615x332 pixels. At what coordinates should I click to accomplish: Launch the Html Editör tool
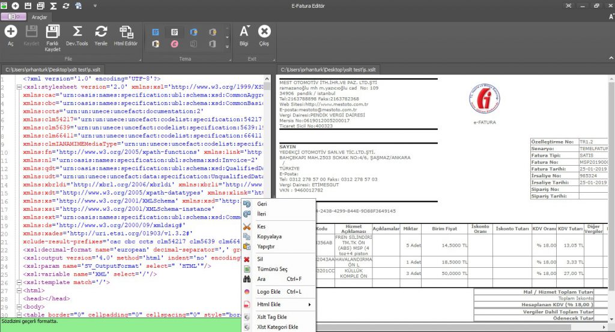click(x=126, y=35)
